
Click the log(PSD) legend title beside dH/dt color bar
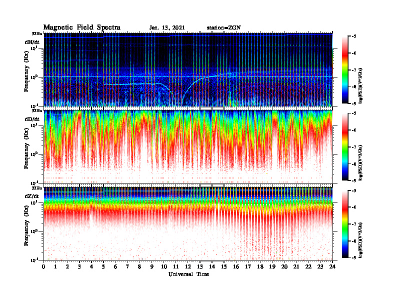click(x=361, y=85)
